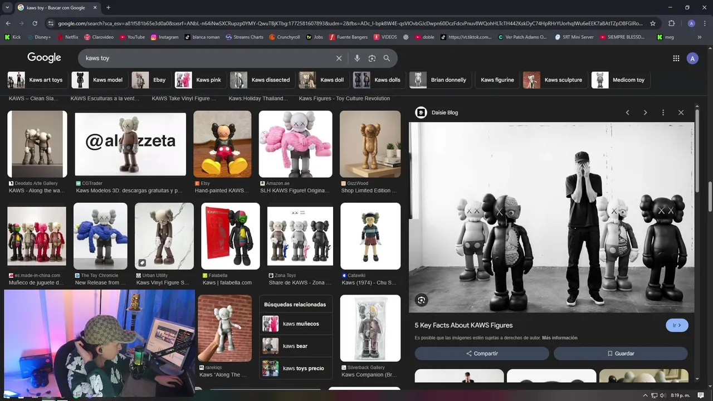This screenshot has width=713, height=401.
Task: Open the YouTube bookmark
Action: tap(131, 37)
